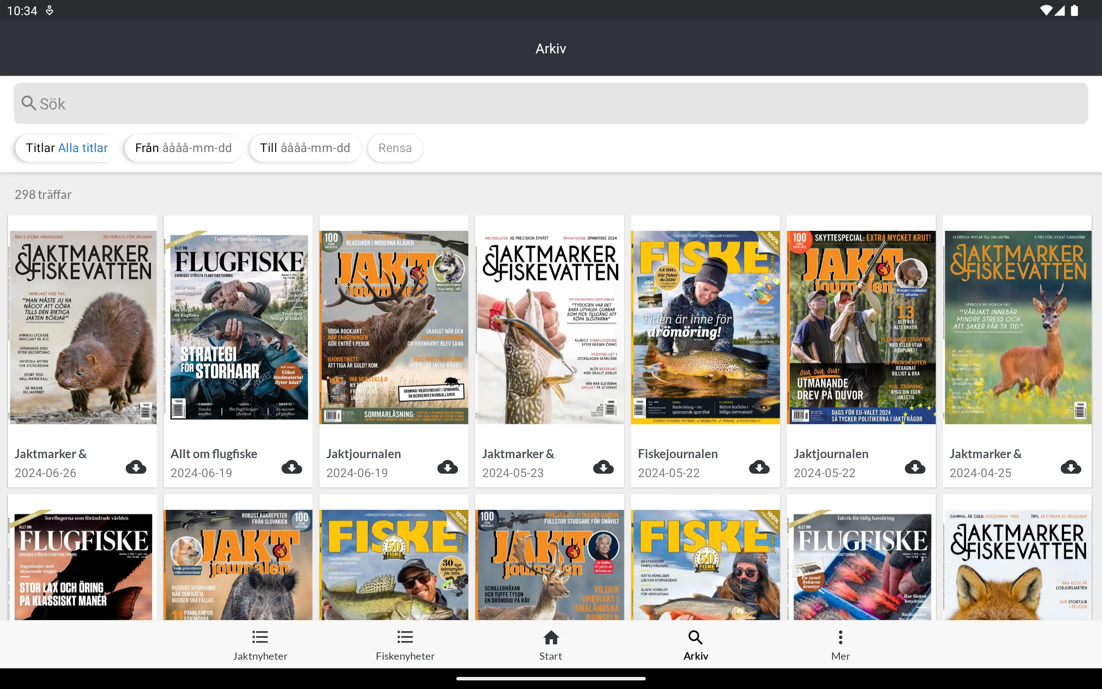This screenshot has width=1102, height=689.
Task: Tap the cellular signal status icon
Action: click(1060, 10)
